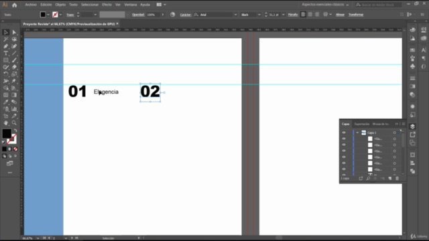The image size is (429, 241).
Task: Open the Symbols panel club icon
Action: [413, 66]
